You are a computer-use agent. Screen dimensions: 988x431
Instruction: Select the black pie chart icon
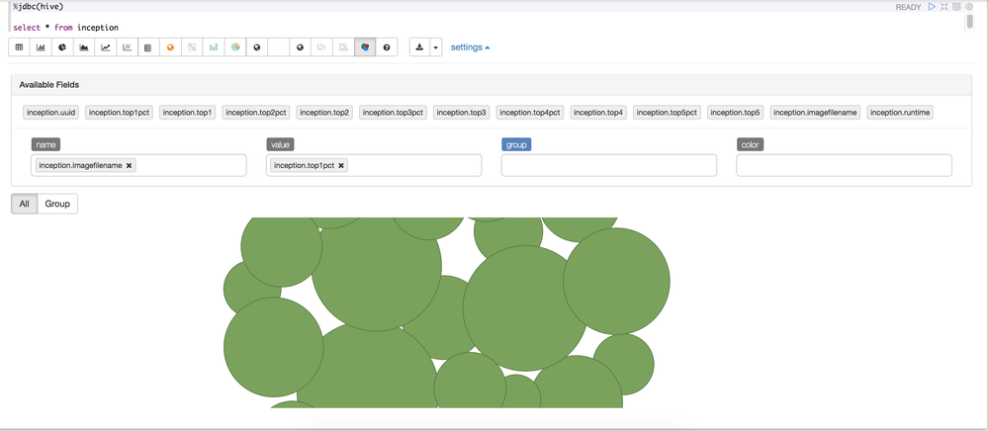click(62, 47)
